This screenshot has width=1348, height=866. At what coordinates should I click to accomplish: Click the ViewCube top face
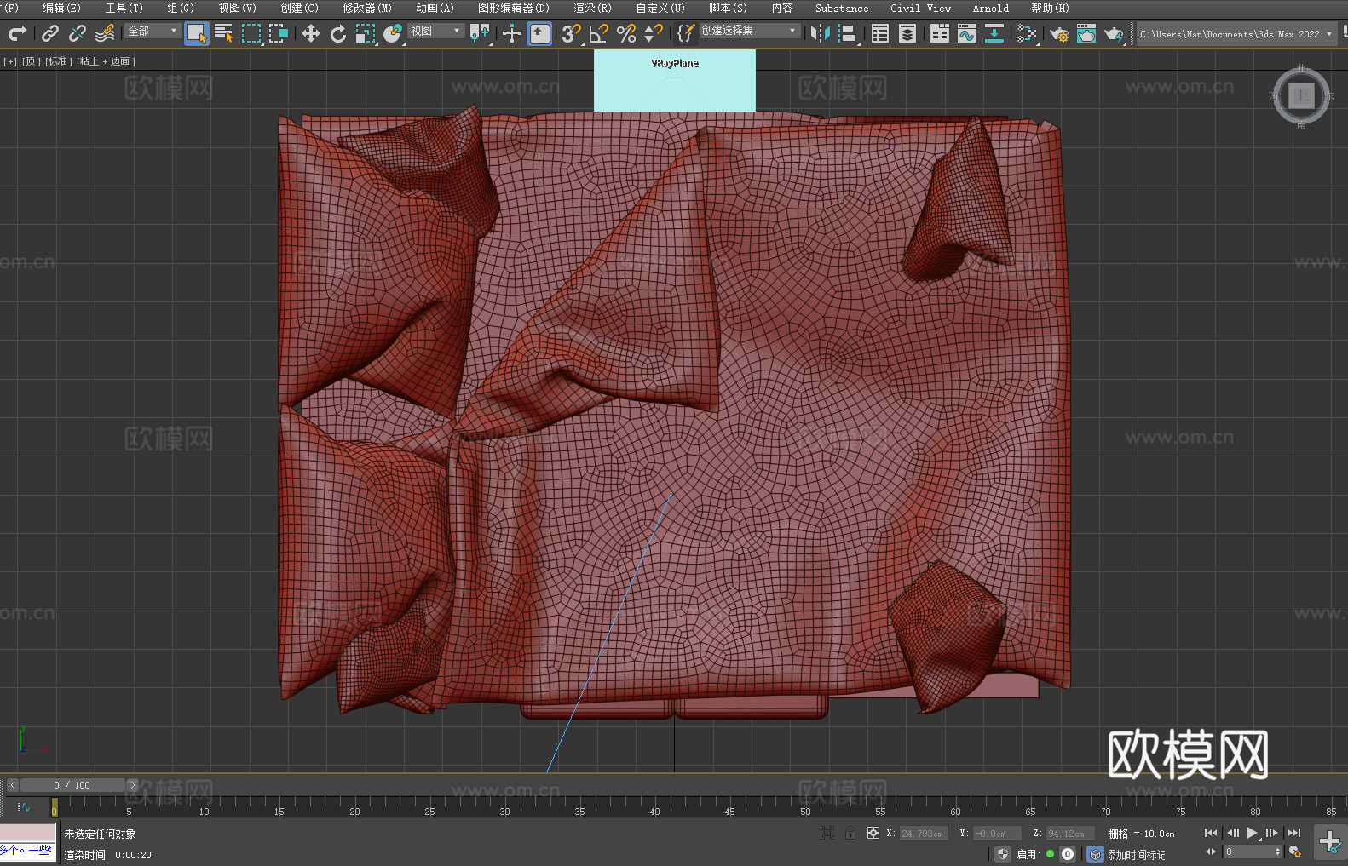coord(1301,95)
